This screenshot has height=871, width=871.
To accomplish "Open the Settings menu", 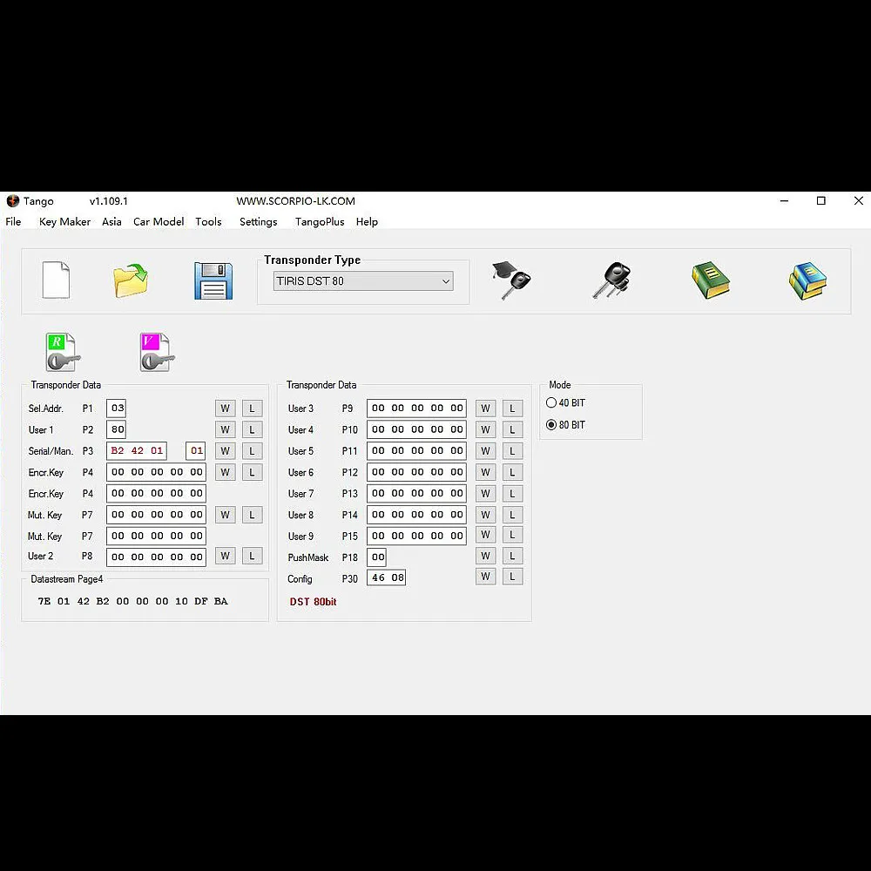I will click(x=259, y=221).
